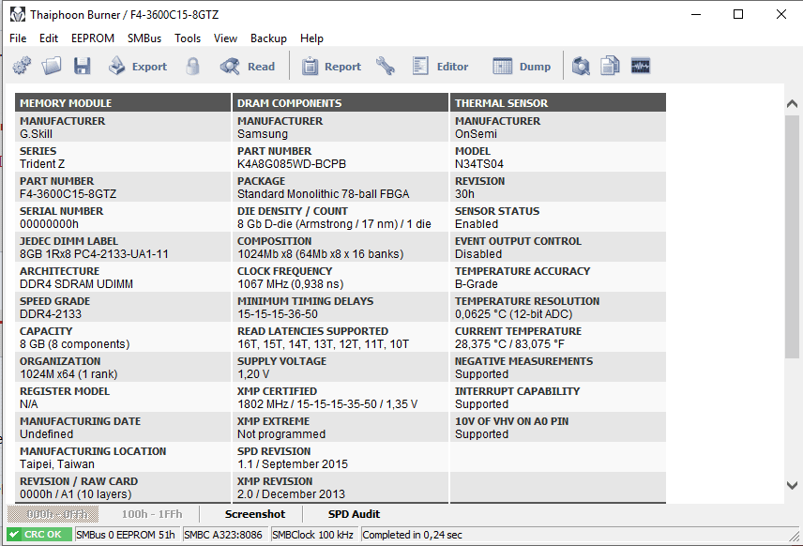
Task: Open the SMBus menu
Action: pos(144,38)
